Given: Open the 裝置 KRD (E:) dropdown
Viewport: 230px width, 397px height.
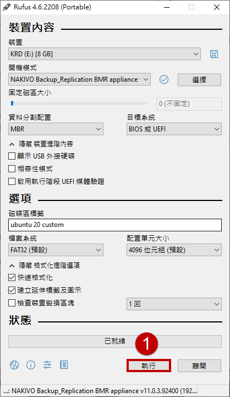Looking at the screenshot, I should (105, 54).
